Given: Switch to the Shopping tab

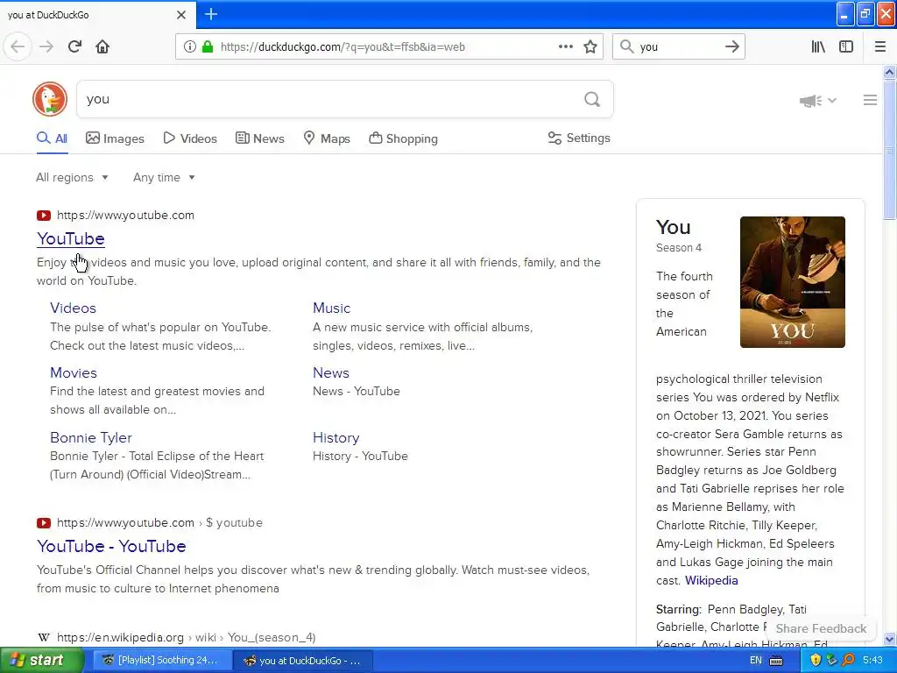Looking at the screenshot, I should click(403, 138).
